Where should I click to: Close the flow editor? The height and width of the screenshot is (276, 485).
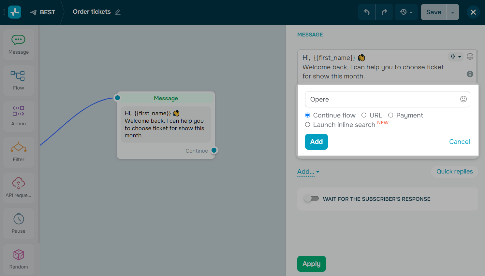473,12
